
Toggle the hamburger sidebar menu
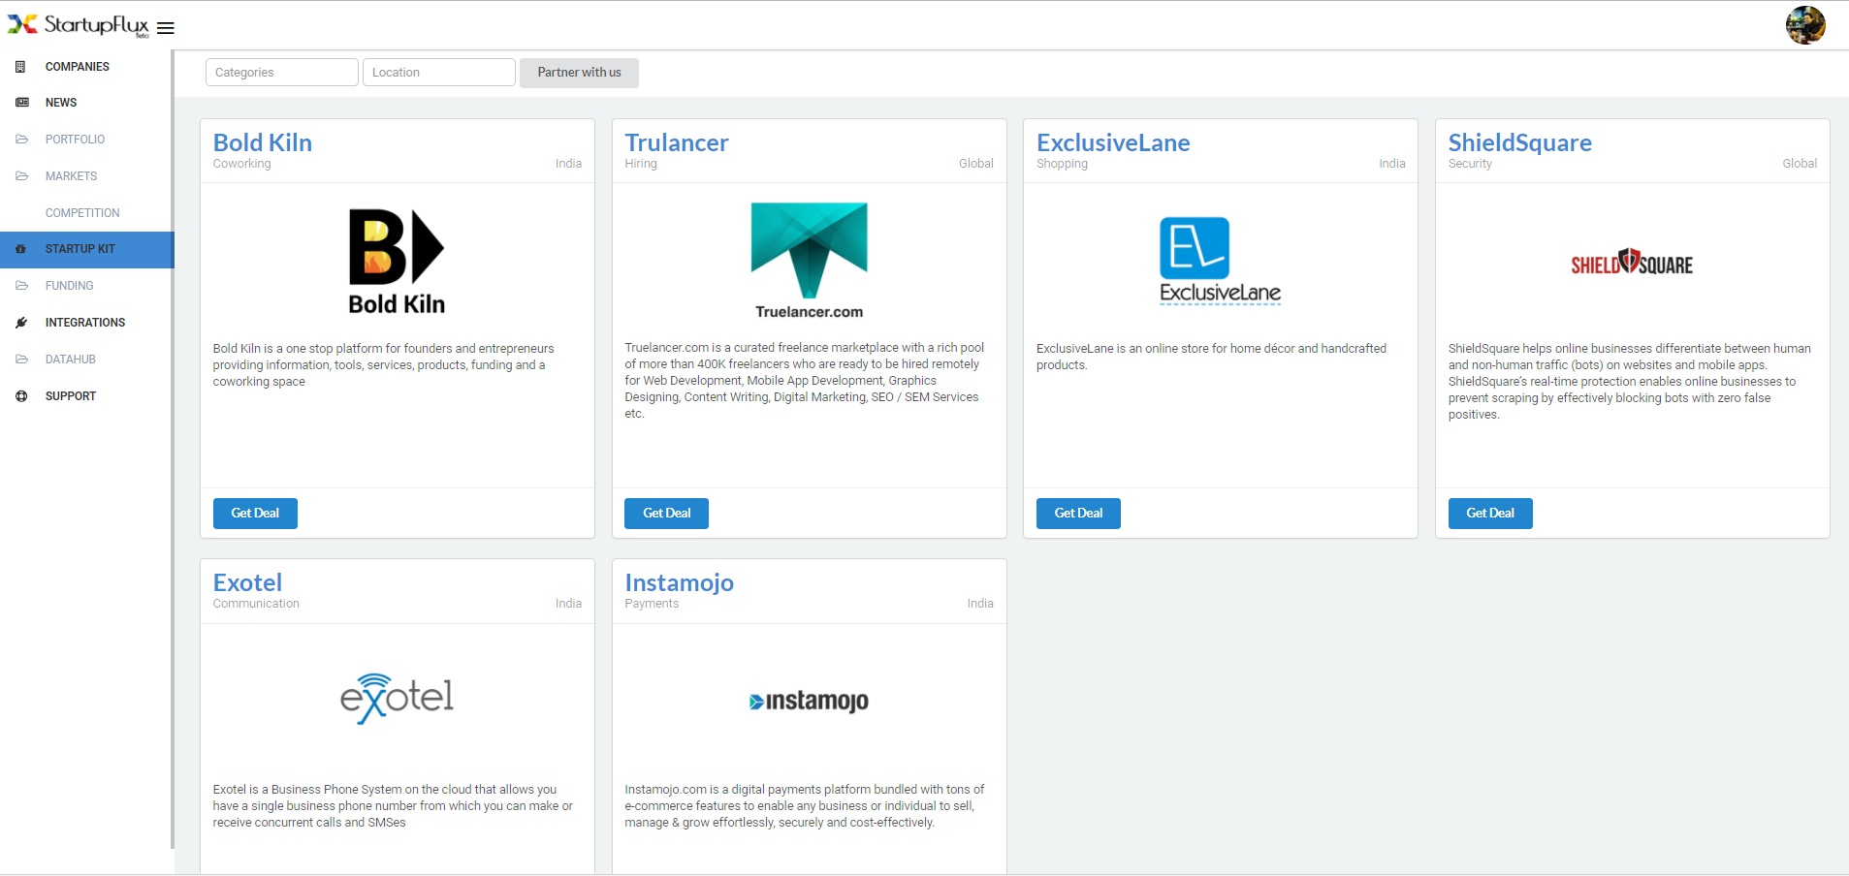tap(166, 28)
